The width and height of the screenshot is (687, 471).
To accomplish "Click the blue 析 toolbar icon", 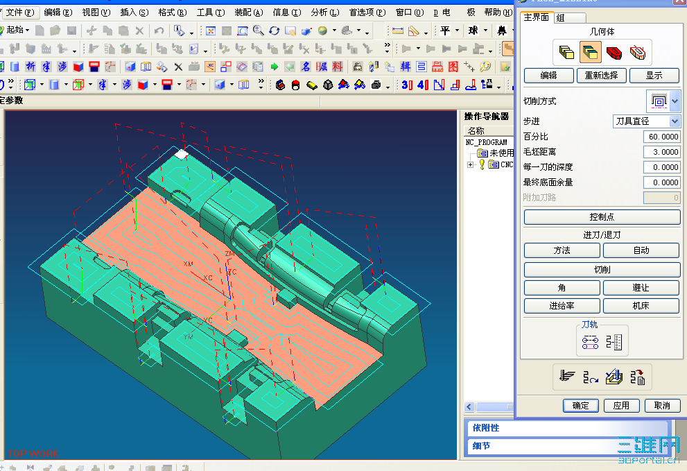I will click(31, 67).
